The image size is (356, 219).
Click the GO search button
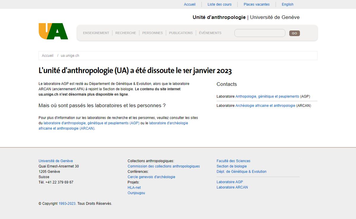pos(295,33)
